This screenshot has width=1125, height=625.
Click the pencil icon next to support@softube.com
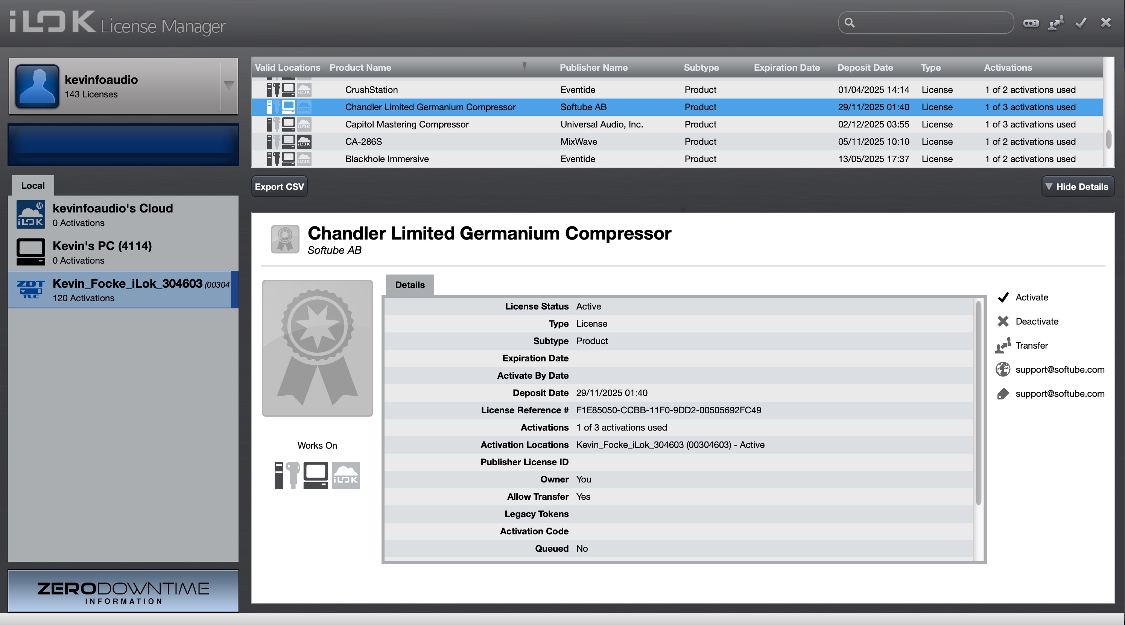click(x=1003, y=394)
